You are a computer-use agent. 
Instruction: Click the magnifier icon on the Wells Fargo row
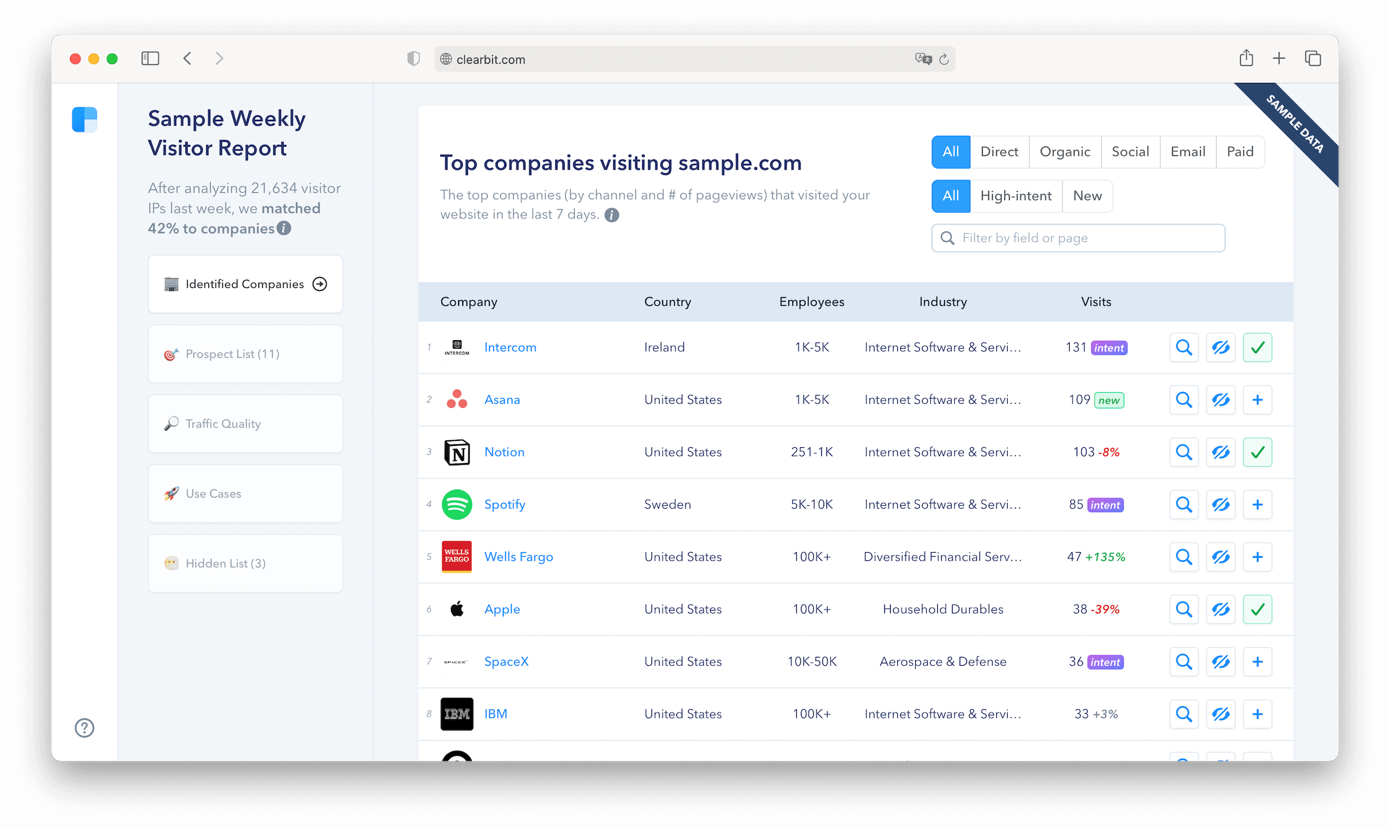[x=1183, y=557]
